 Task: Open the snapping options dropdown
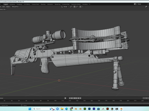(x=77, y=7)
